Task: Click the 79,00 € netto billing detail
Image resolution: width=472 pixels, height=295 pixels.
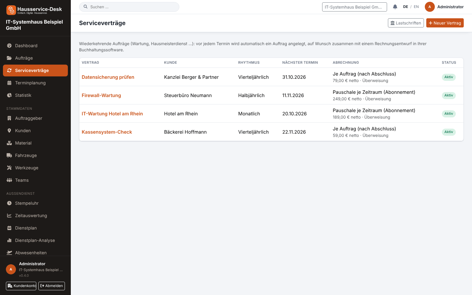Action: click(x=360, y=81)
